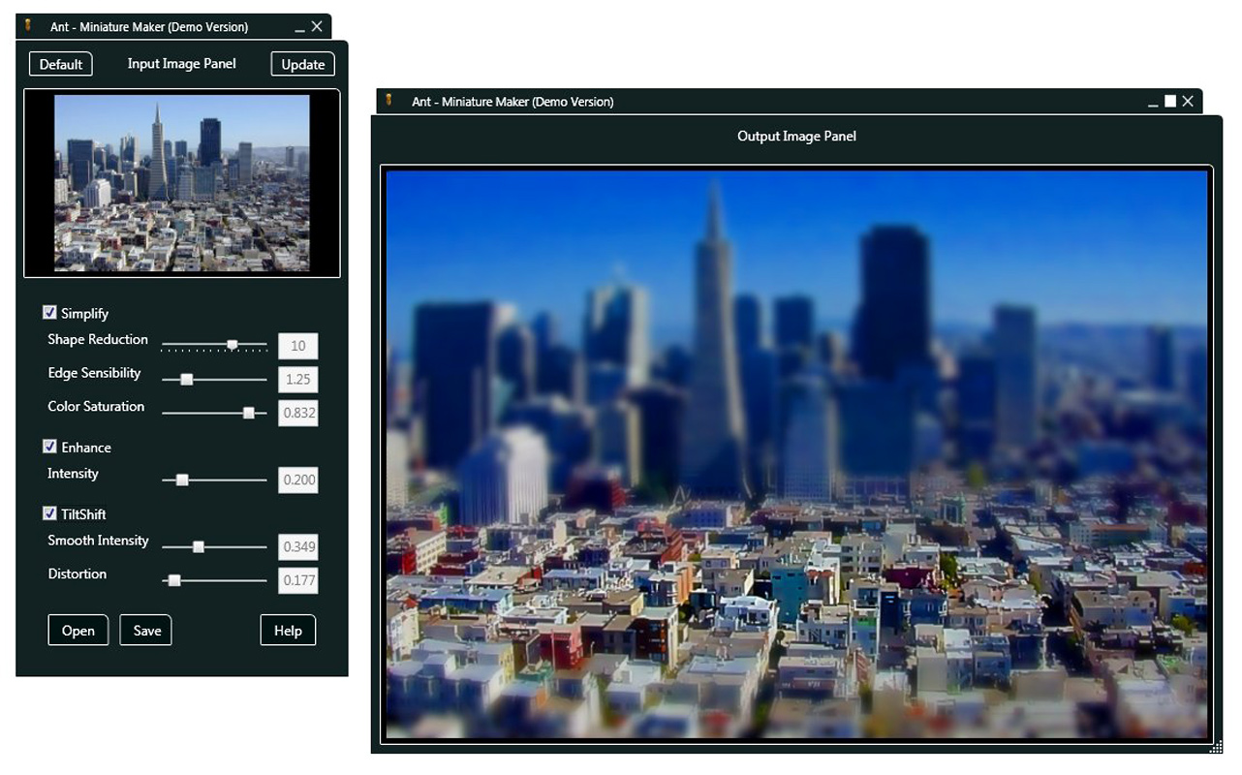
Task: Click the input image thumbnail preview
Action: coord(182,182)
